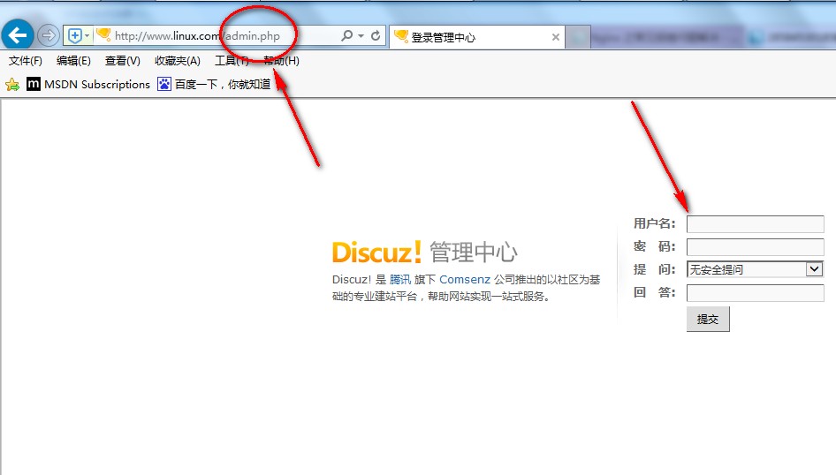Image resolution: width=836 pixels, height=475 pixels.
Task: Open the 腾讯 link
Action: [399, 280]
